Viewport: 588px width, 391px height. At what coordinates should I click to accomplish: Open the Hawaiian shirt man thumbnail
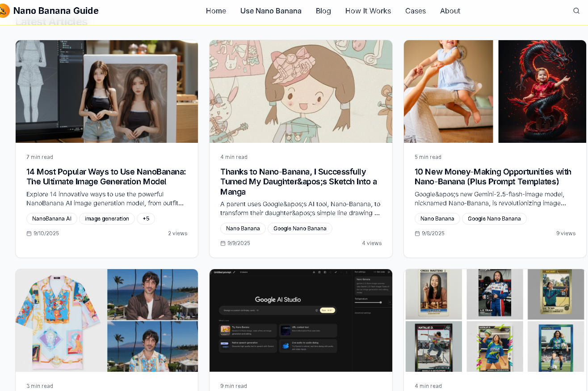pyautogui.click(x=107, y=320)
